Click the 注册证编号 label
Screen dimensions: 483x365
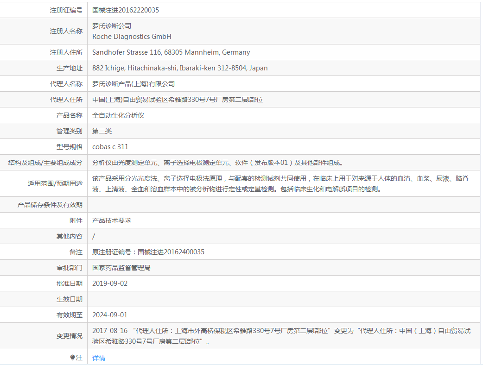(x=66, y=10)
